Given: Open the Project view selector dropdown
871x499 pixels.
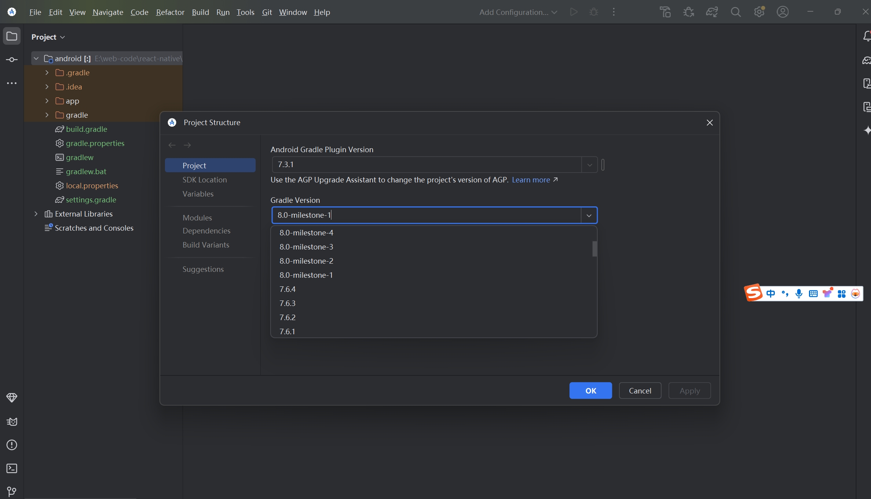Looking at the screenshot, I should 48,37.
